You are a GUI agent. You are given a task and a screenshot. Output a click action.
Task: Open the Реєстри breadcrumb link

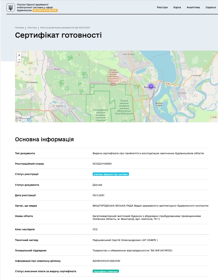(32, 28)
